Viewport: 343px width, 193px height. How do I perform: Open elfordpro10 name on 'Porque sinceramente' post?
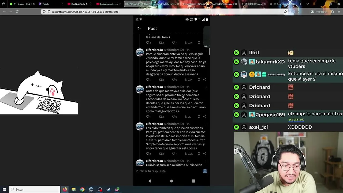click(154, 50)
